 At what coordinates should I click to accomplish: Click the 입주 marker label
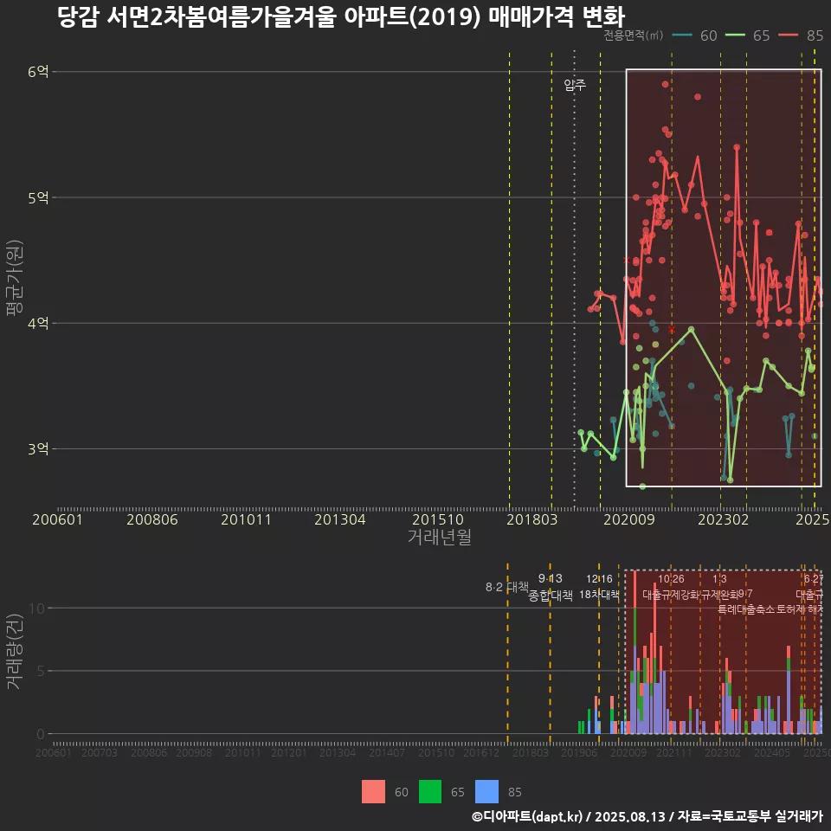click(x=575, y=85)
